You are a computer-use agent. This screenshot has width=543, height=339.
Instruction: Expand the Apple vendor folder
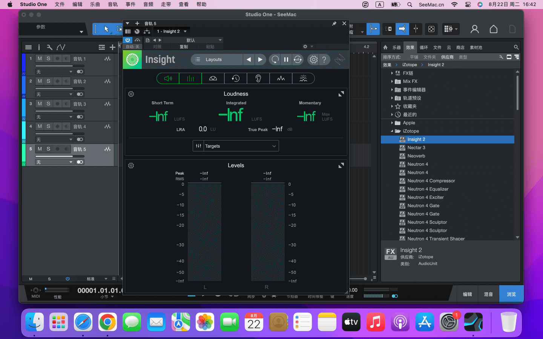click(x=392, y=123)
